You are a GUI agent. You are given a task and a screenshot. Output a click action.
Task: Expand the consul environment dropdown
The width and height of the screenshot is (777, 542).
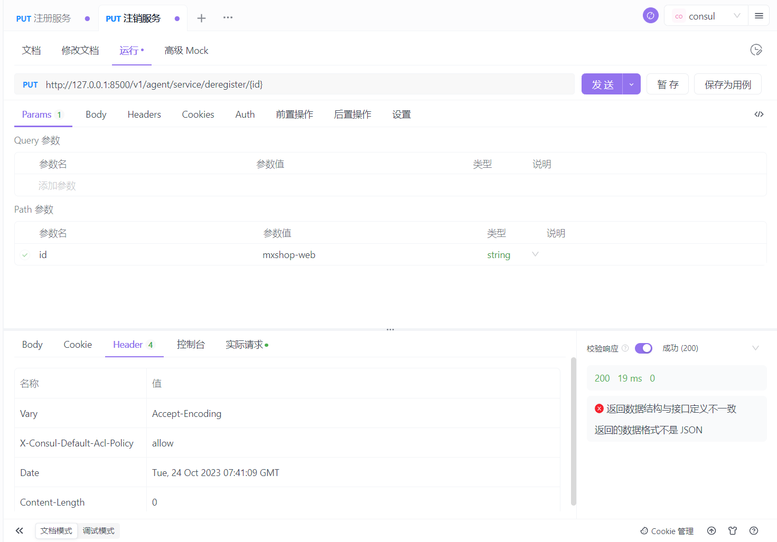pyautogui.click(x=737, y=16)
